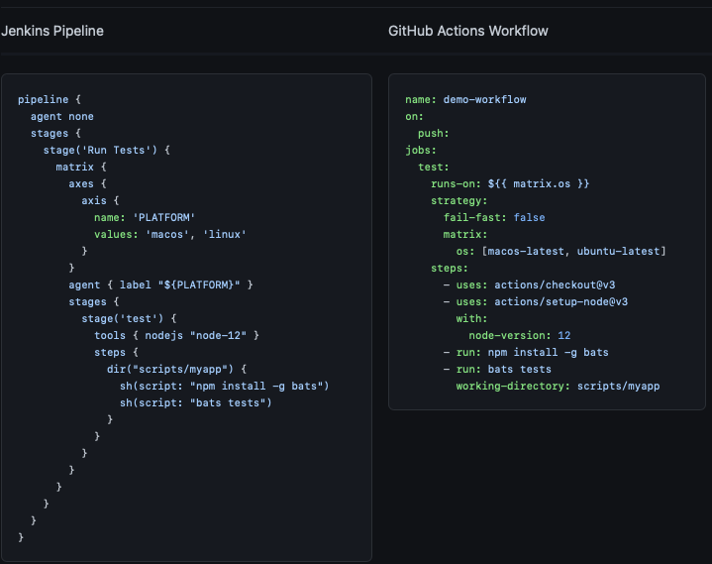Click the 'steps:' line in workflow YAML
The height and width of the screenshot is (564, 712).
point(450,269)
